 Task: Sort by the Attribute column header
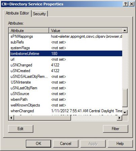tap(29, 30)
